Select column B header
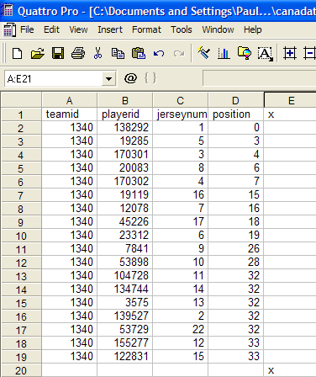The height and width of the screenshot is (377, 316). coord(125,100)
